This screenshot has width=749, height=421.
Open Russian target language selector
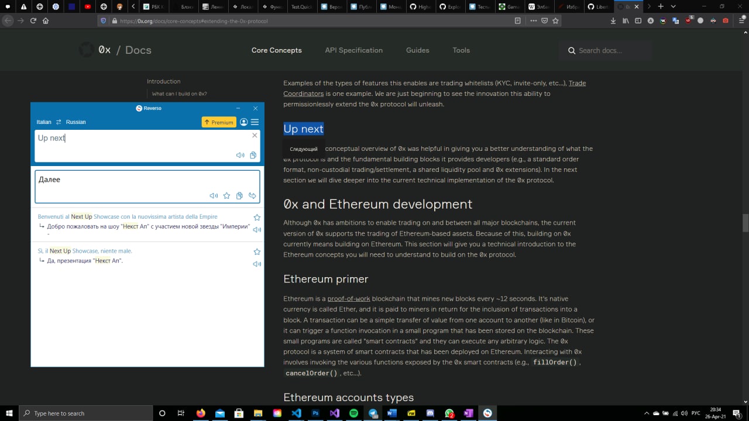click(x=76, y=122)
